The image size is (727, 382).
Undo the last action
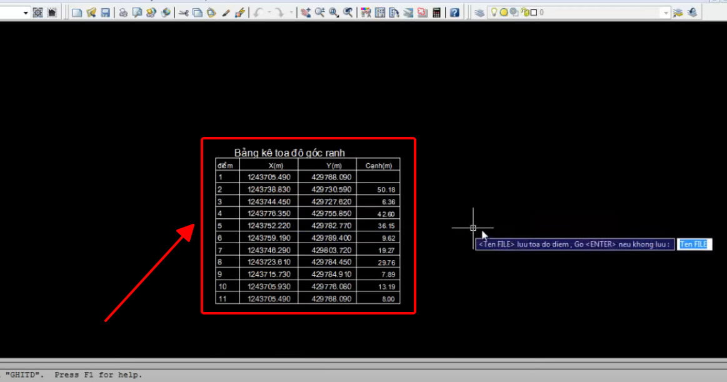tap(258, 13)
